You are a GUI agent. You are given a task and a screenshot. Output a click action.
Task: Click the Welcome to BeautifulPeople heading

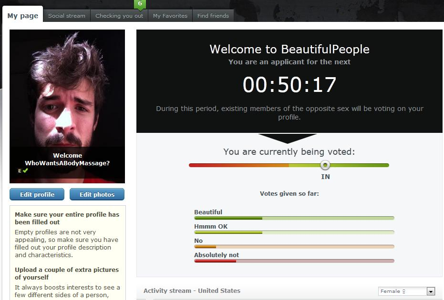tap(289, 49)
